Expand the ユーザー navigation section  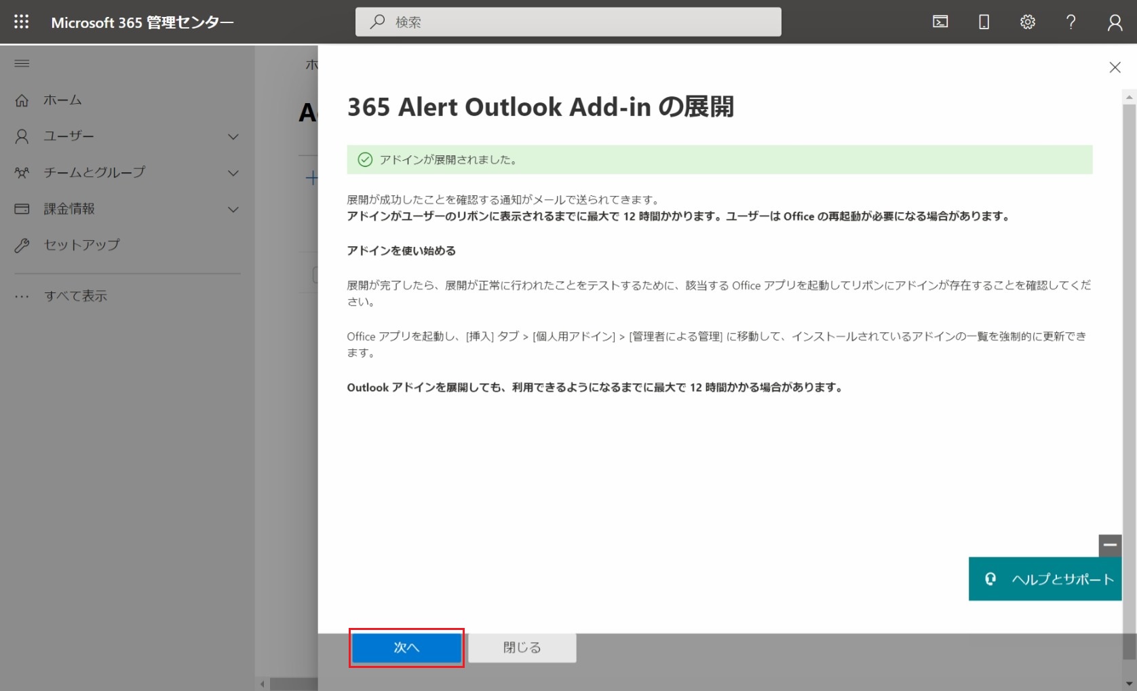233,136
